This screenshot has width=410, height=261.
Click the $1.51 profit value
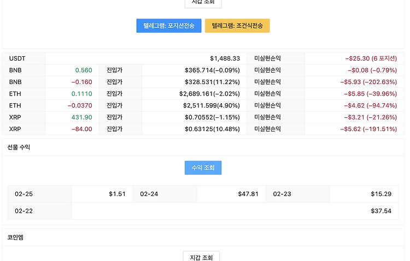click(x=117, y=194)
